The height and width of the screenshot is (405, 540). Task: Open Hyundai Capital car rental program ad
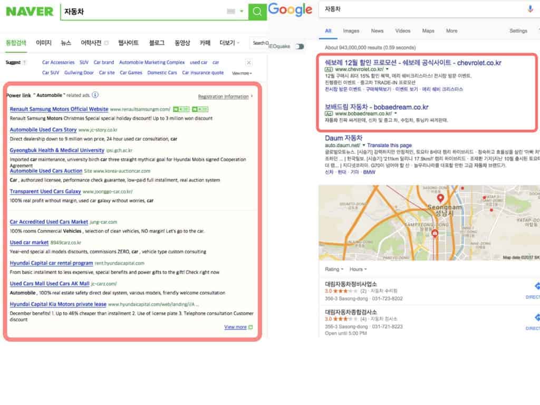pos(51,263)
